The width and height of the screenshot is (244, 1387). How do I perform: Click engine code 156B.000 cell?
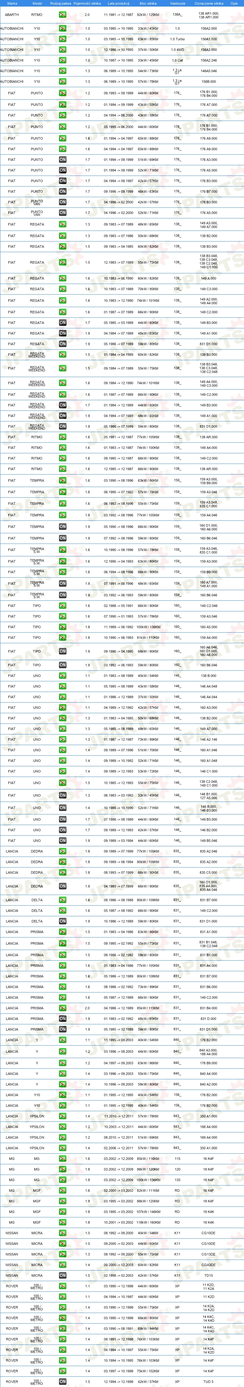(208, 81)
